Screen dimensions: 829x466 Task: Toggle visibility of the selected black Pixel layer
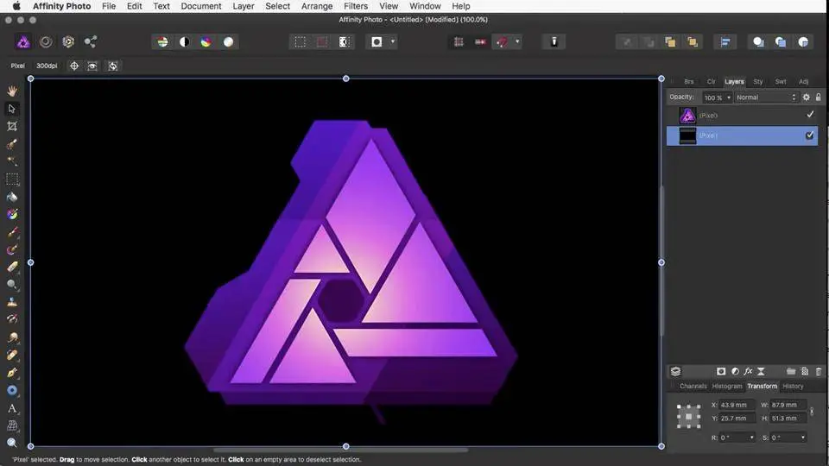coord(809,135)
